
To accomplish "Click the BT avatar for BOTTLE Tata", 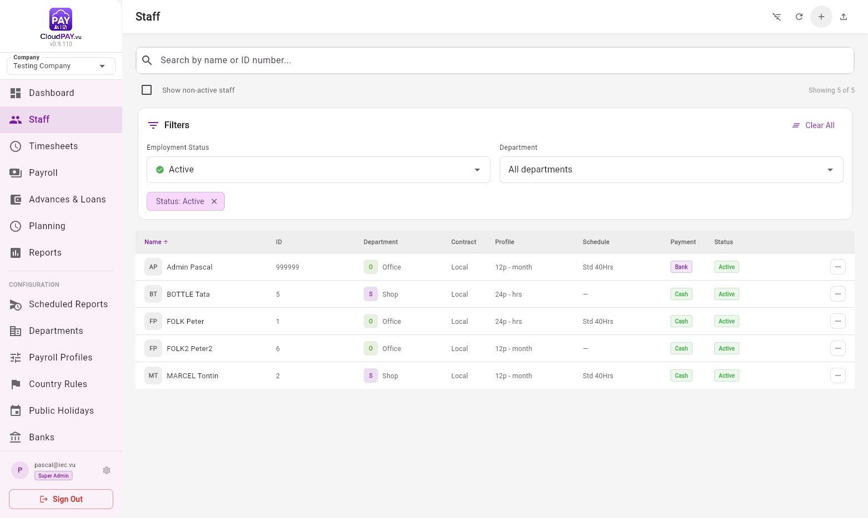I will point(153,294).
